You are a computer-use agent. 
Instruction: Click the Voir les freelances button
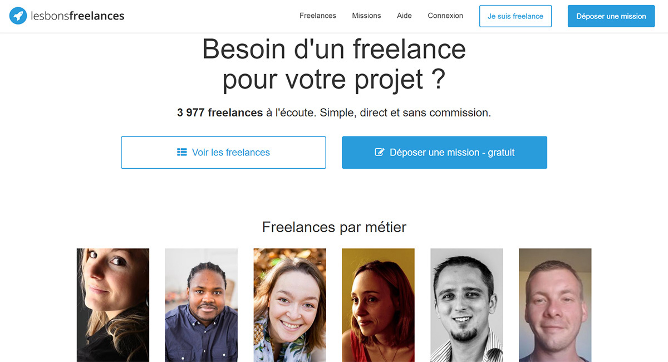point(223,152)
